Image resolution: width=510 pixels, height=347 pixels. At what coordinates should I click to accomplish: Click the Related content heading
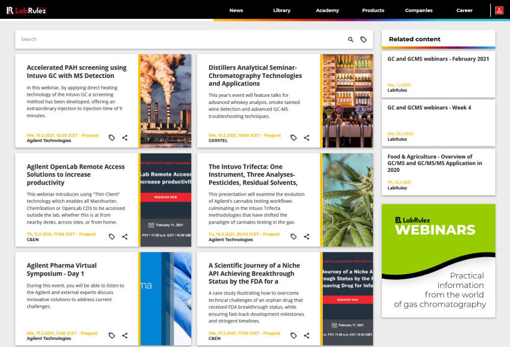click(415, 39)
